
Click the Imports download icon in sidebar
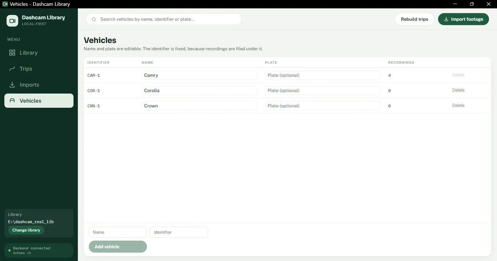click(x=12, y=85)
